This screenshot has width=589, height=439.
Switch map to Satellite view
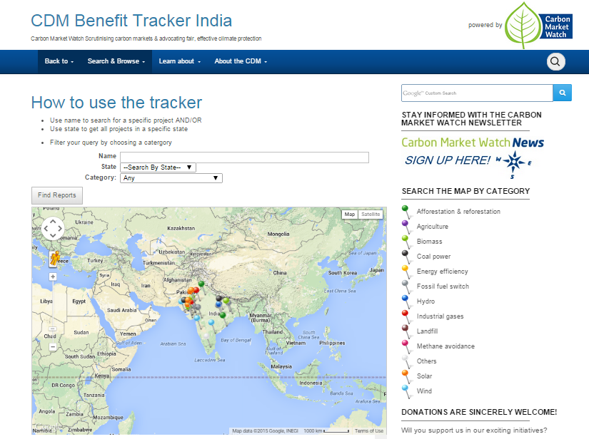[371, 215]
